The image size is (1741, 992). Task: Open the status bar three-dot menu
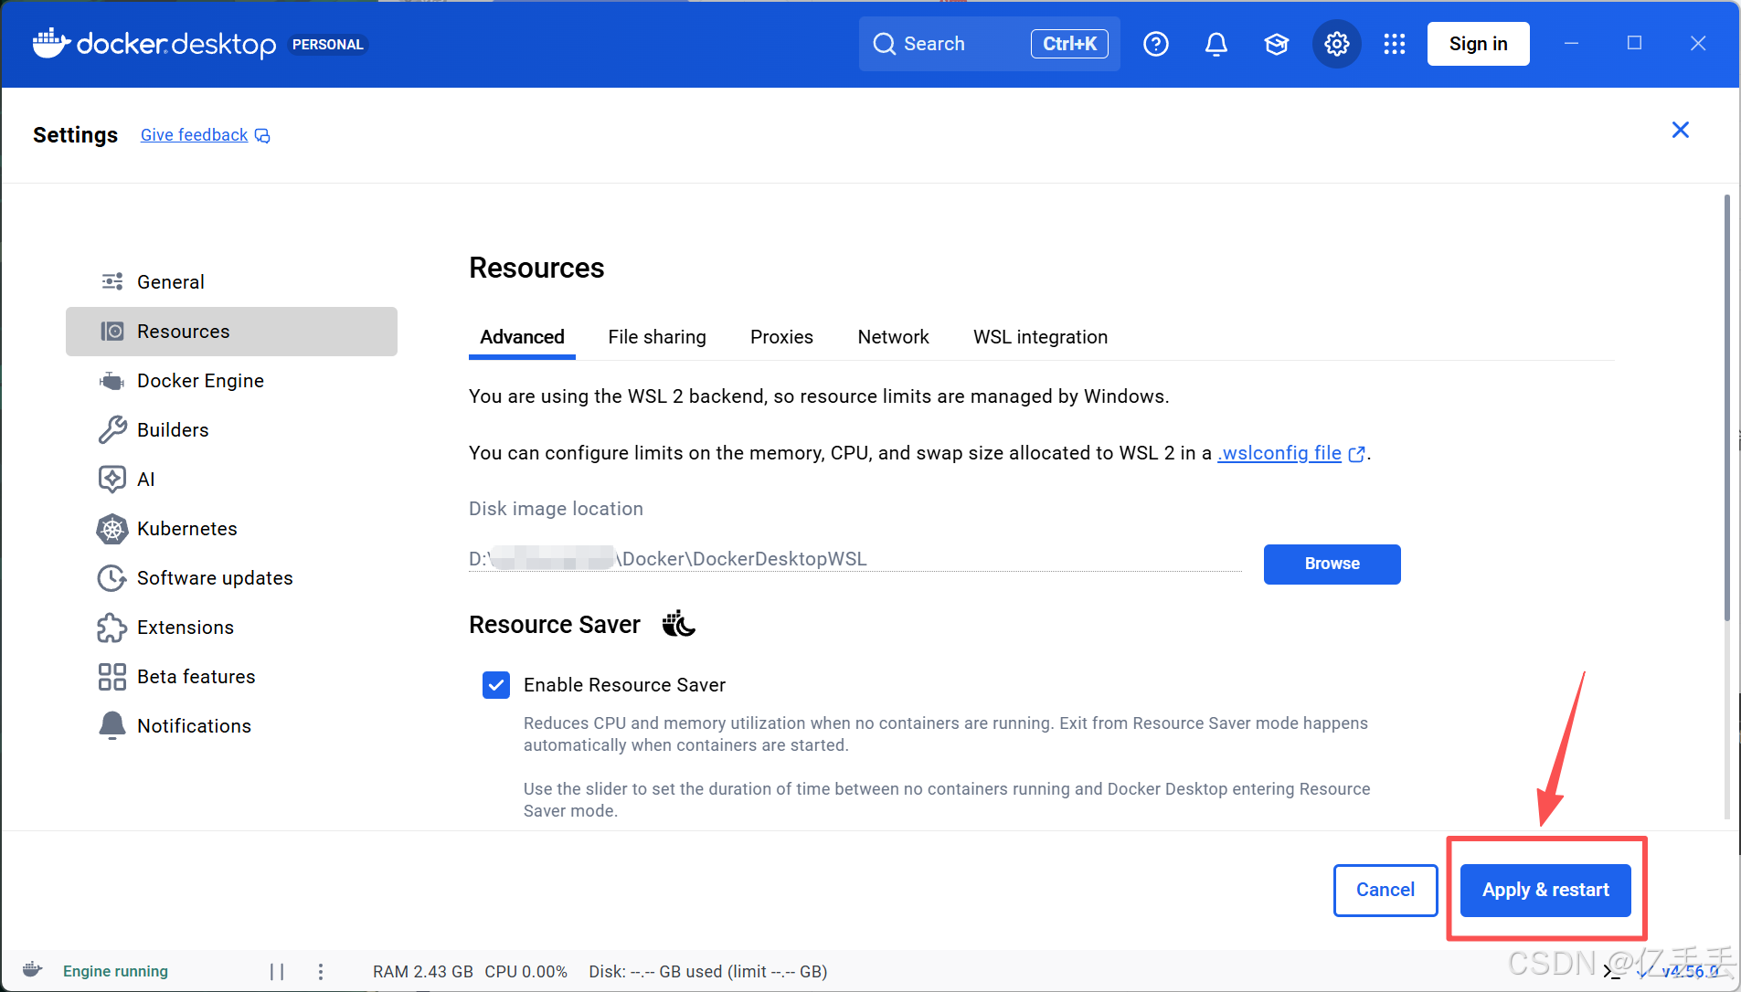[321, 971]
